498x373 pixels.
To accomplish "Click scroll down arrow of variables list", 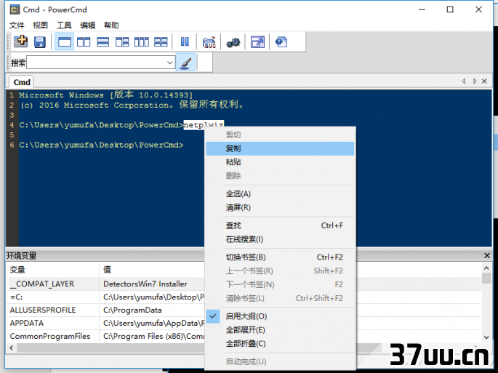I will 486,337.
